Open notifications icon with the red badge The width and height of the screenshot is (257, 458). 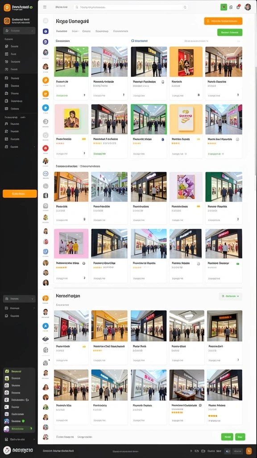pos(238,7)
